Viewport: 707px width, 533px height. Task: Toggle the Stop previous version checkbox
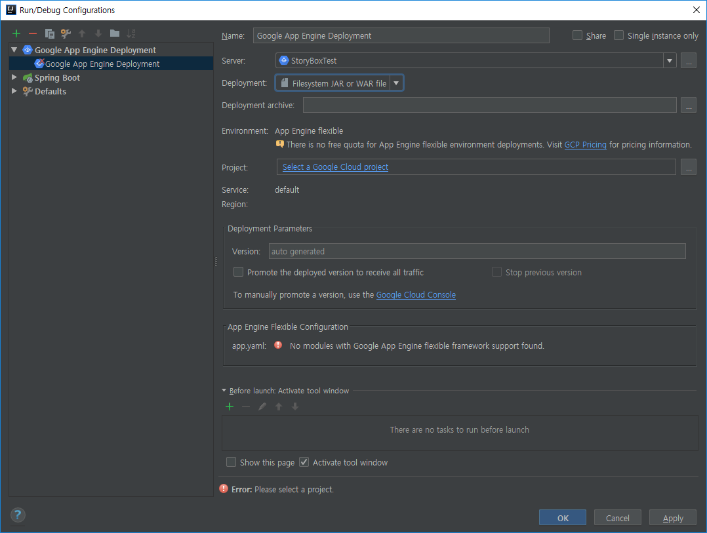click(496, 271)
